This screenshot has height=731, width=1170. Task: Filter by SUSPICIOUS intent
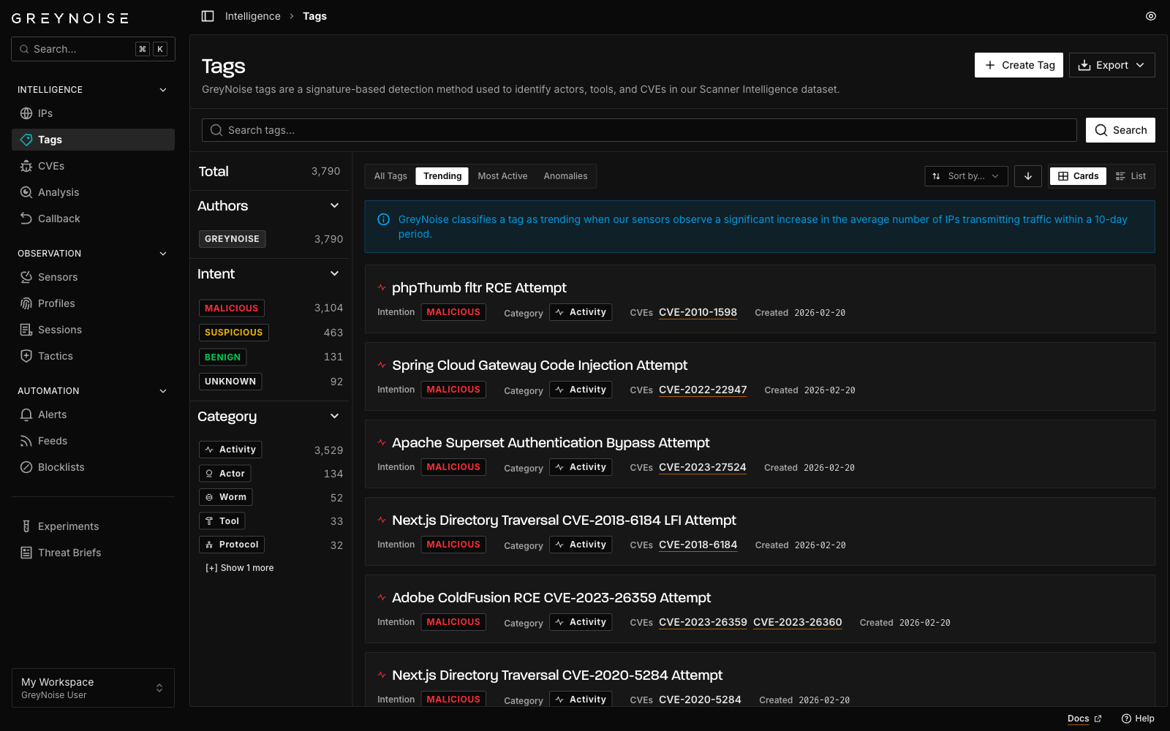(234, 333)
